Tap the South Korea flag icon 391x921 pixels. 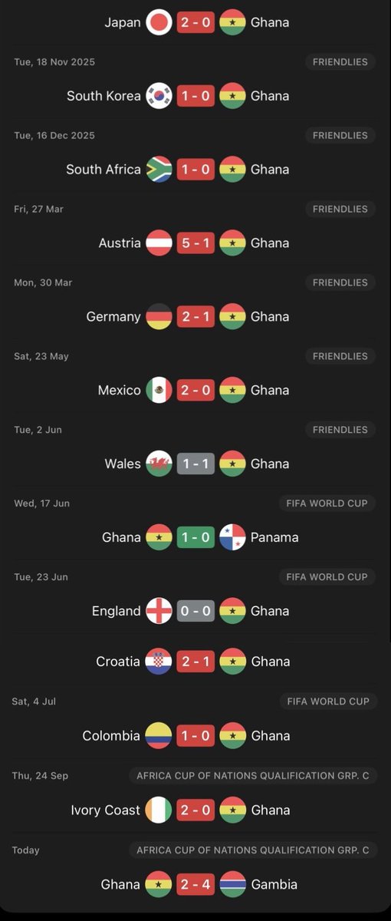159,96
